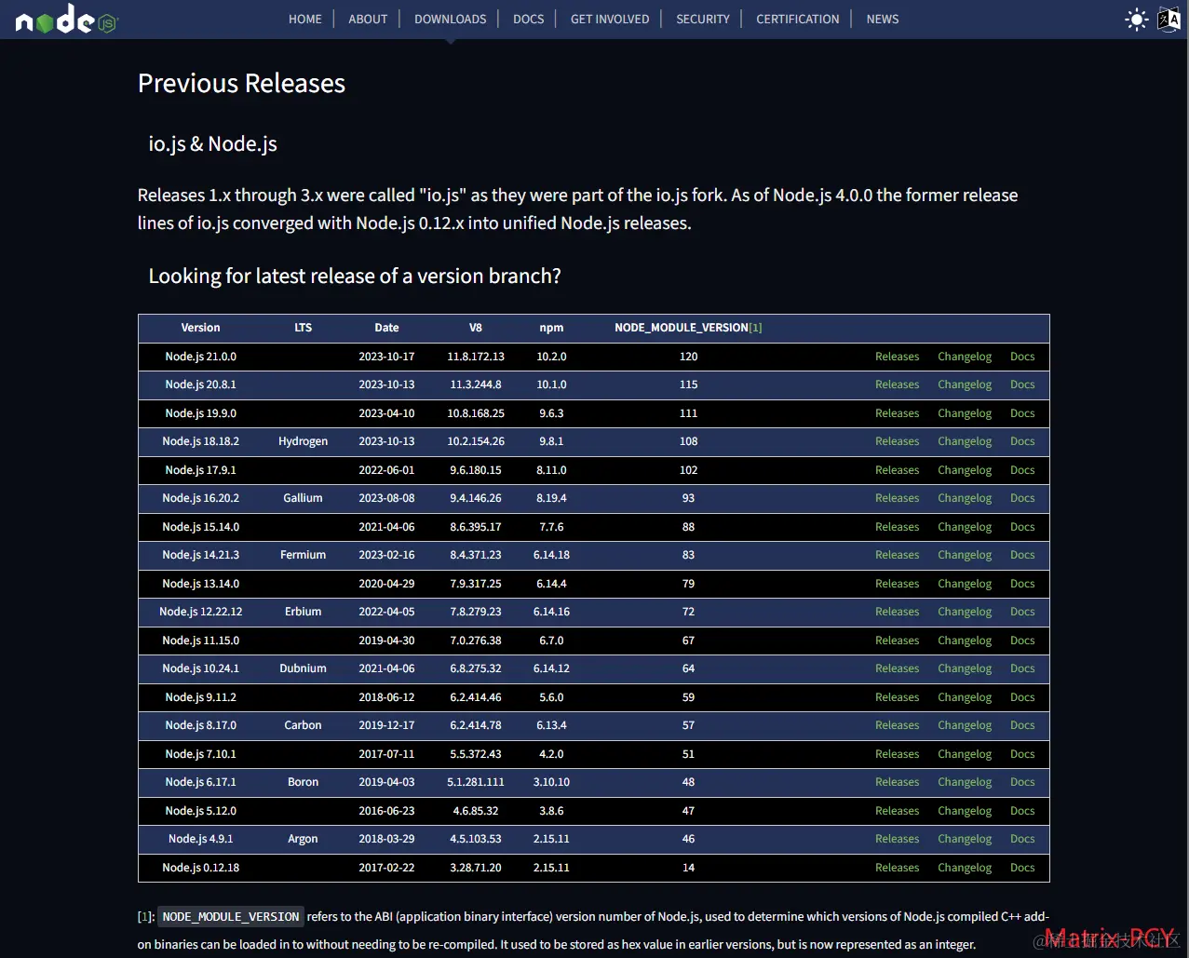Viewport: 1189px width, 958px height.
Task: Open the DOCS menu item
Action: 528,19
